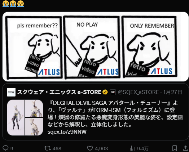Open the @SQEX_eSTORE handle
The image size is (189, 152).
[138, 92]
